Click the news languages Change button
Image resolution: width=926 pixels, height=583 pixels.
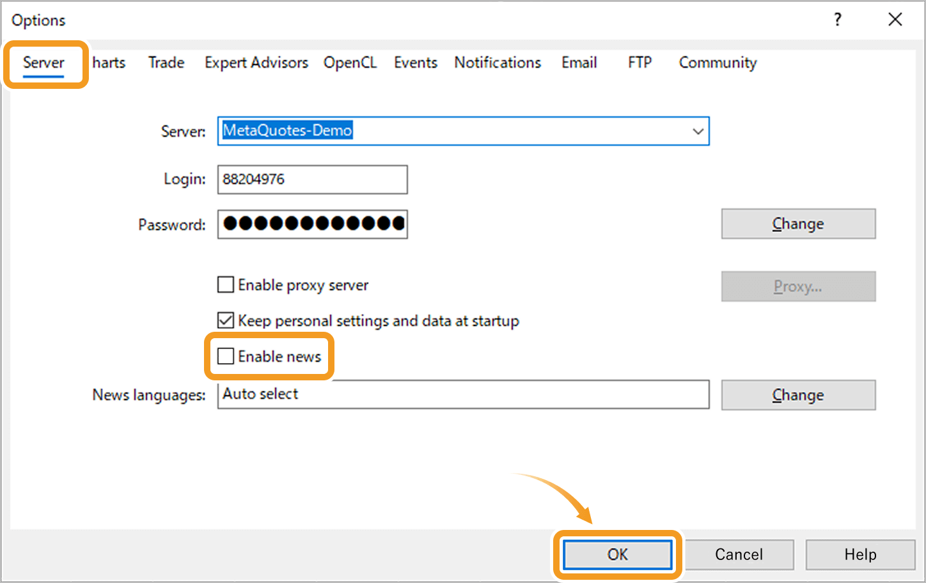pos(798,395)
